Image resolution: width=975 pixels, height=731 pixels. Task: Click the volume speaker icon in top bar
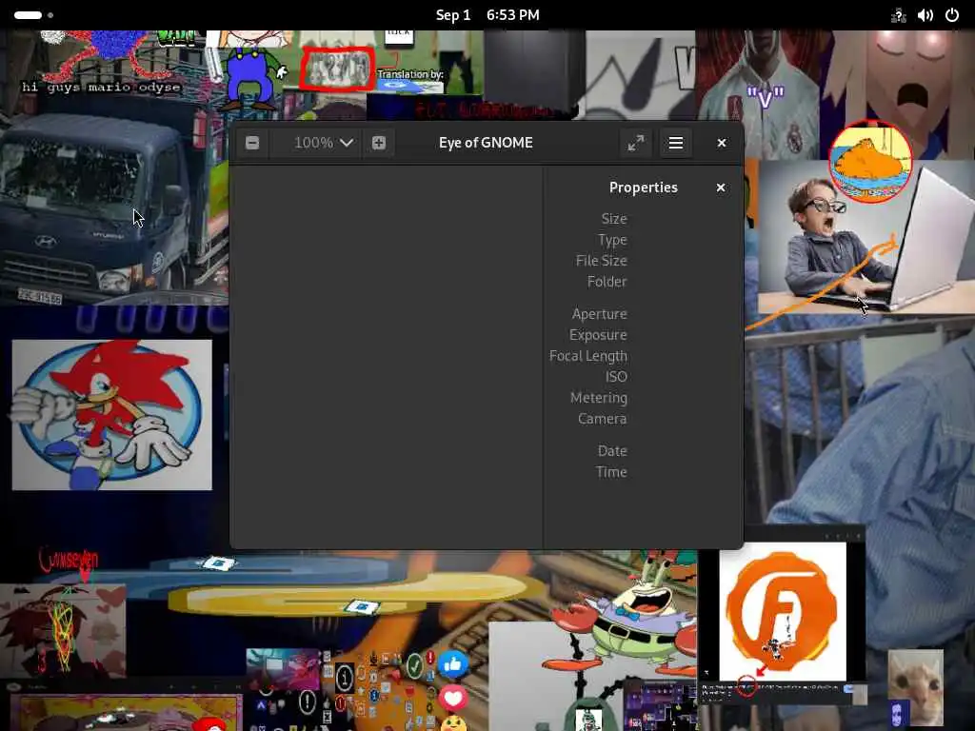pyautogui.click(x=925, y=15)
